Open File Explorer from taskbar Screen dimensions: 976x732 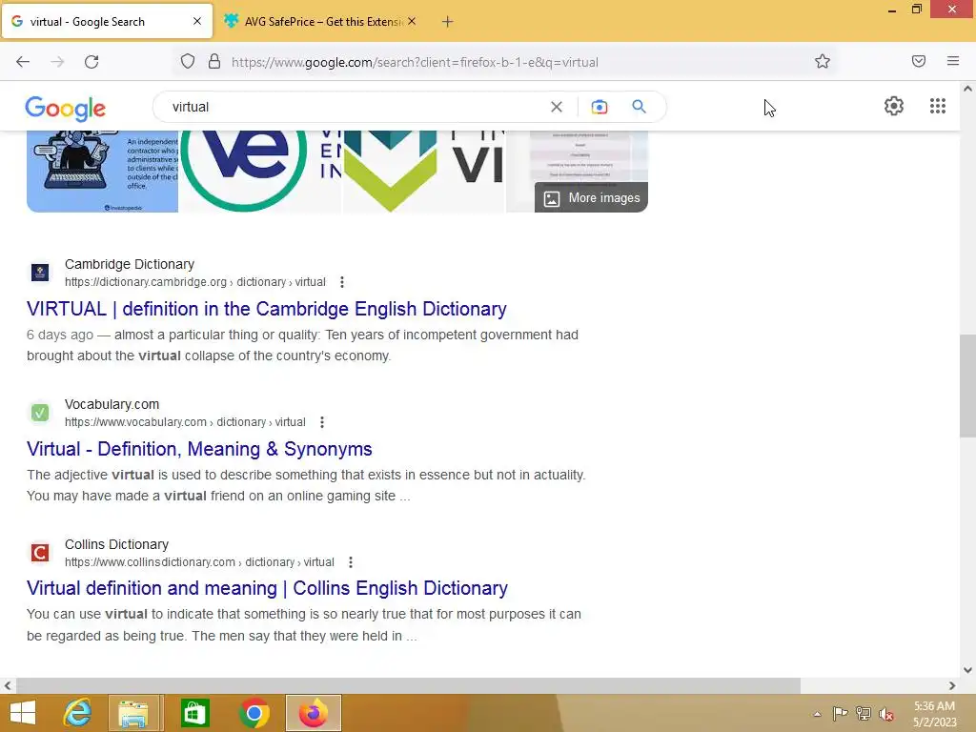(133, 713)
